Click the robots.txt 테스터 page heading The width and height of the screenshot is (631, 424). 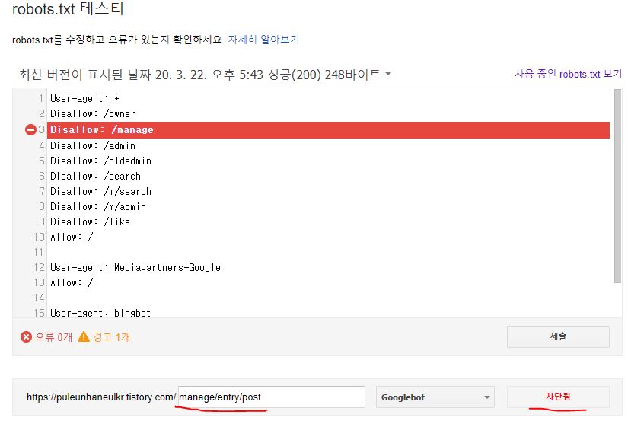click(x=68, y=9)
